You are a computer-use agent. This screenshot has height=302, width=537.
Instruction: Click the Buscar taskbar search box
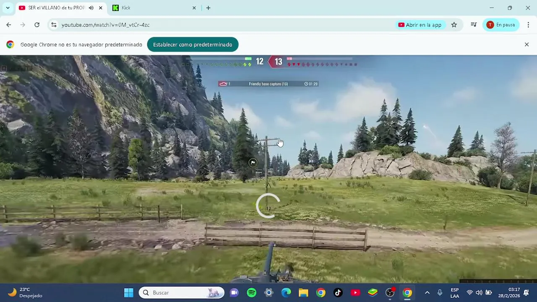tap(182, 292)
